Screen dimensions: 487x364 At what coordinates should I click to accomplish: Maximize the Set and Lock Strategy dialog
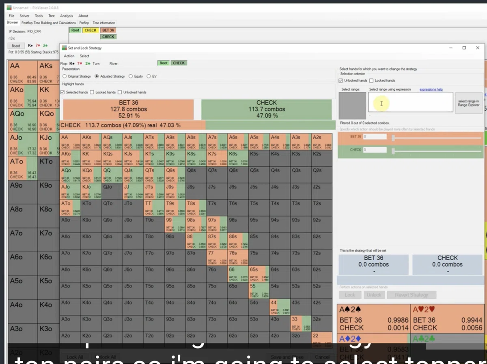pos(464,48)
